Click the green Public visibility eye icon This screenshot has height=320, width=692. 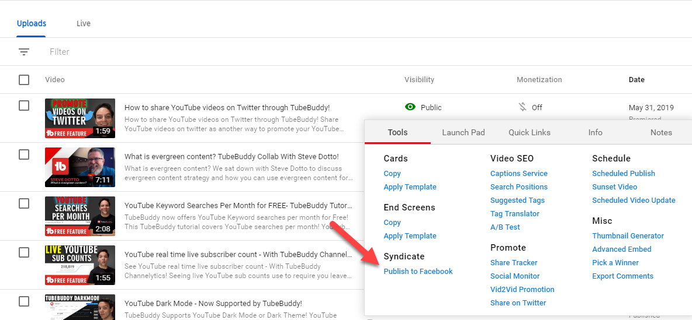[410, 107]
